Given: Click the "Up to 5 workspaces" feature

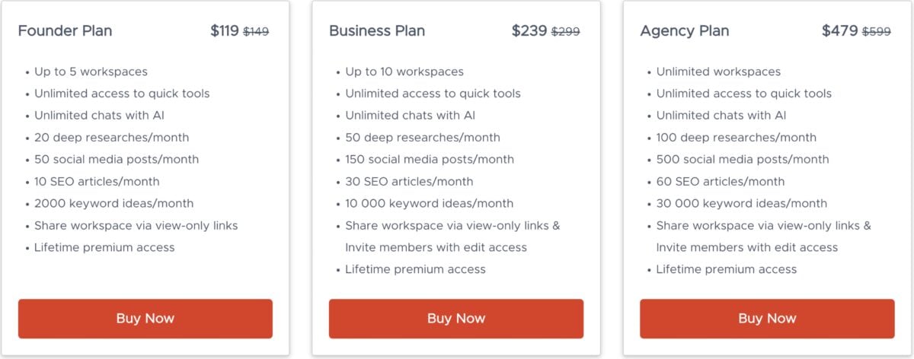Looking at the screenshot, I should pos(91,71).
